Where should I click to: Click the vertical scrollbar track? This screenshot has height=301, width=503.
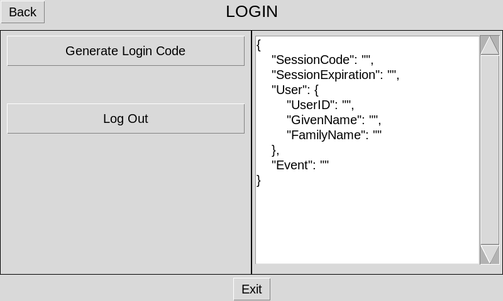(x=489, y=150)
